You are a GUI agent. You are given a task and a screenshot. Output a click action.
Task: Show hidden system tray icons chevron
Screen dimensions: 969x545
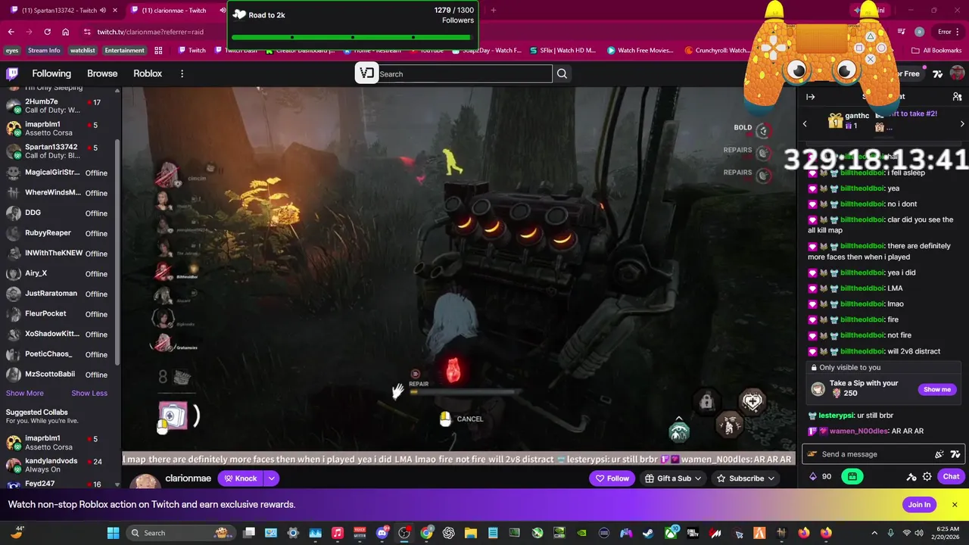[x=874, y=533]
